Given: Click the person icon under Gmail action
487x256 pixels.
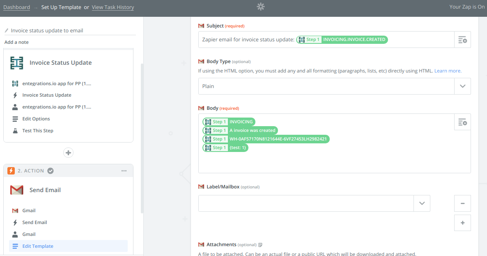Looking at the screenshot, I should [15, 234].
